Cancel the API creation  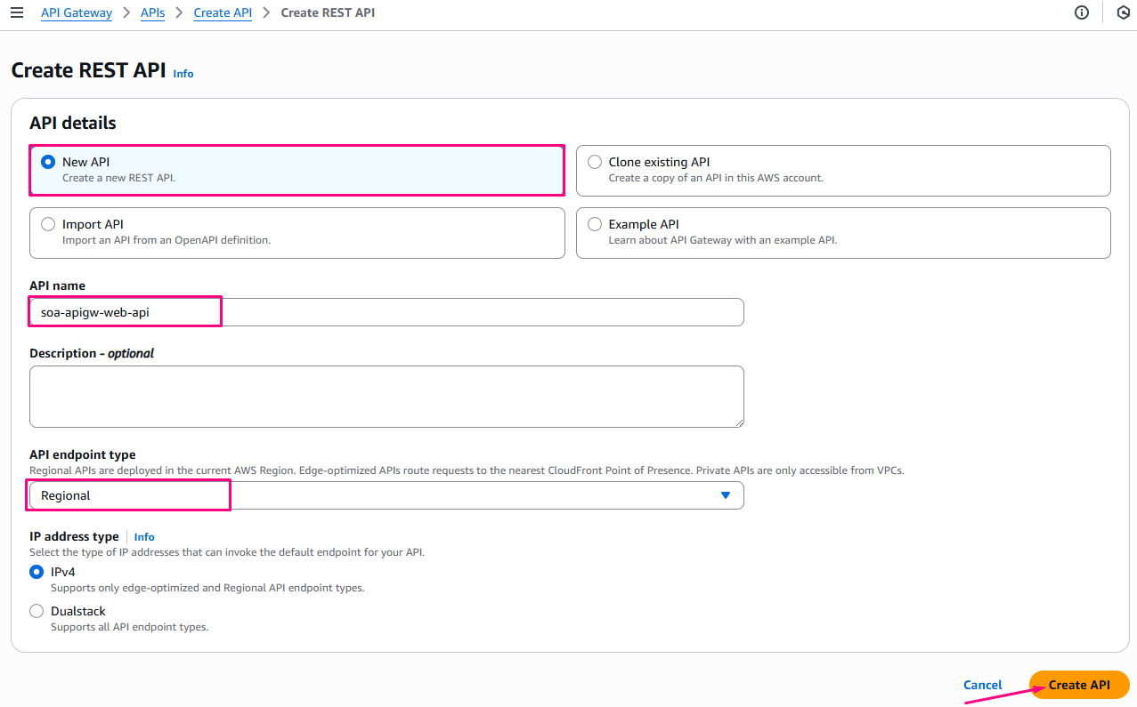pyautogui.click(x=983, y=685)
